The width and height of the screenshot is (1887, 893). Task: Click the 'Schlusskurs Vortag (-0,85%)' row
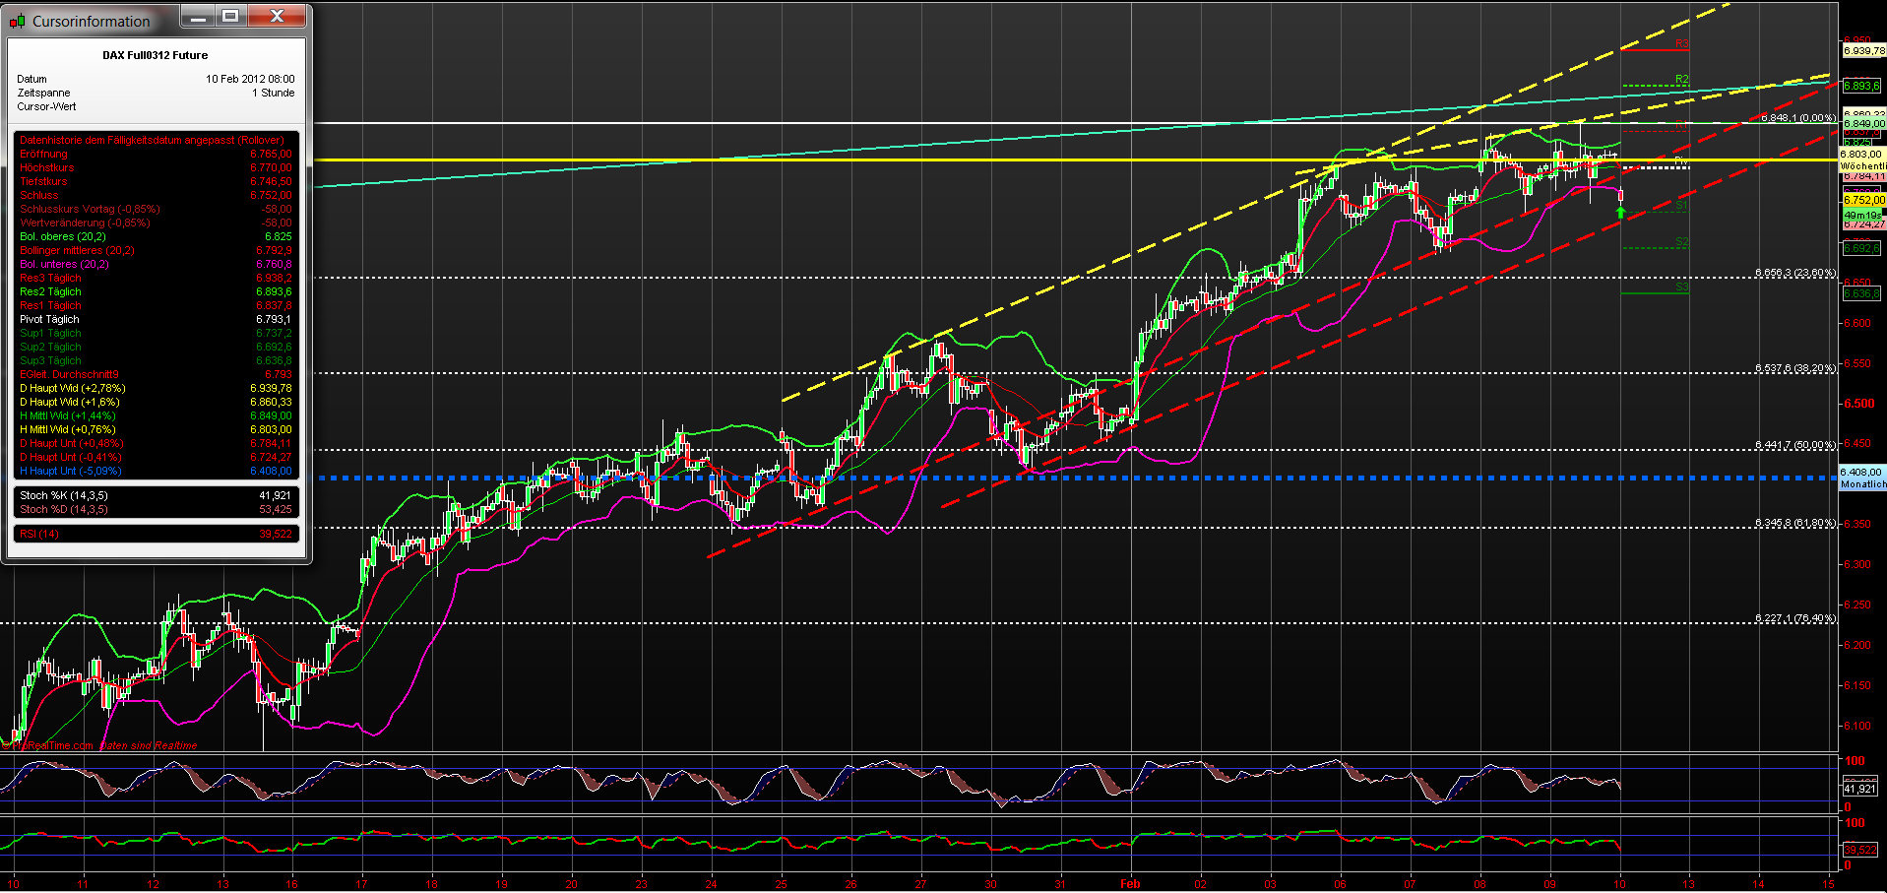(x=156, y=209)
